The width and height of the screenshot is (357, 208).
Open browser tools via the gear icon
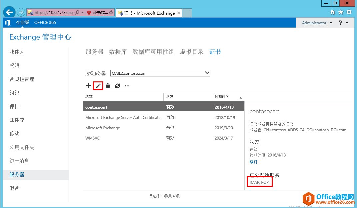349,12
